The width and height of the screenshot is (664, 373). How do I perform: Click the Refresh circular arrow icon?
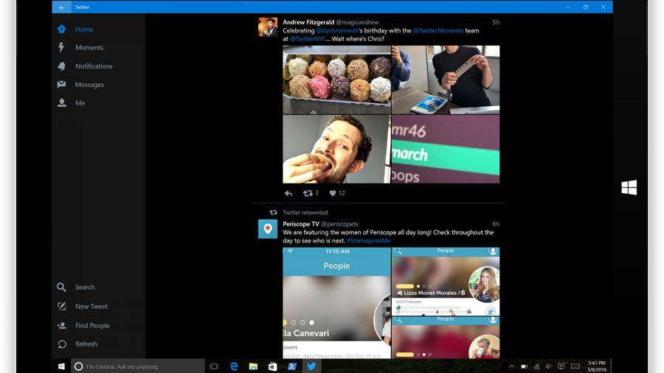pos(62,344)
